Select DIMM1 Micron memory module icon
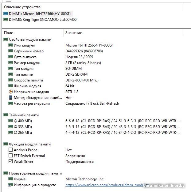 click(x=6, y=13)
